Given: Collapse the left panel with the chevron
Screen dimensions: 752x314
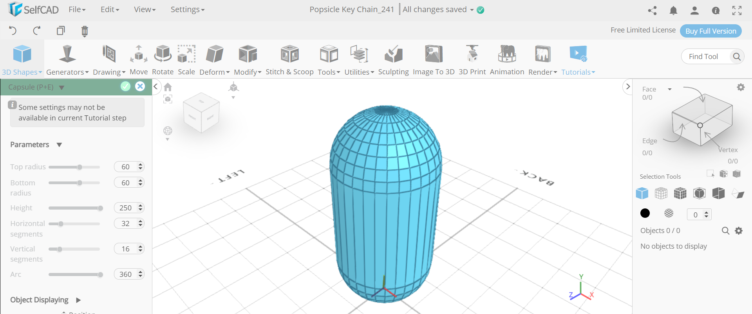Looking at the screenshot, I should pyautogui.click(x=156, y=86).
